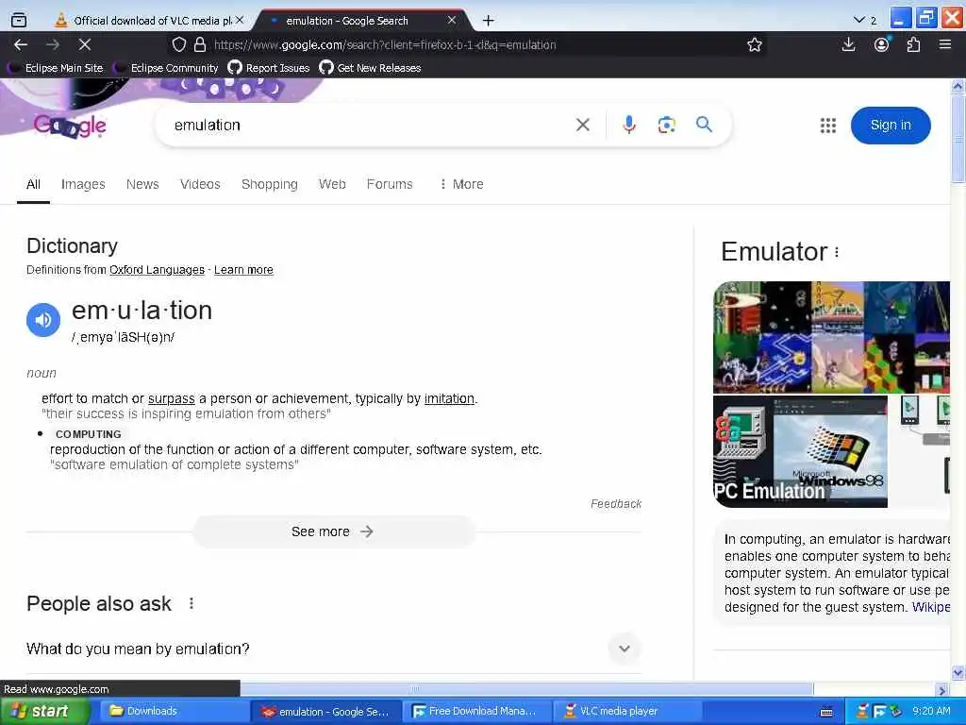This screenshot has width=966, height=725.
Task: Switch to the News results tab
Action: [x=142, y=184]
